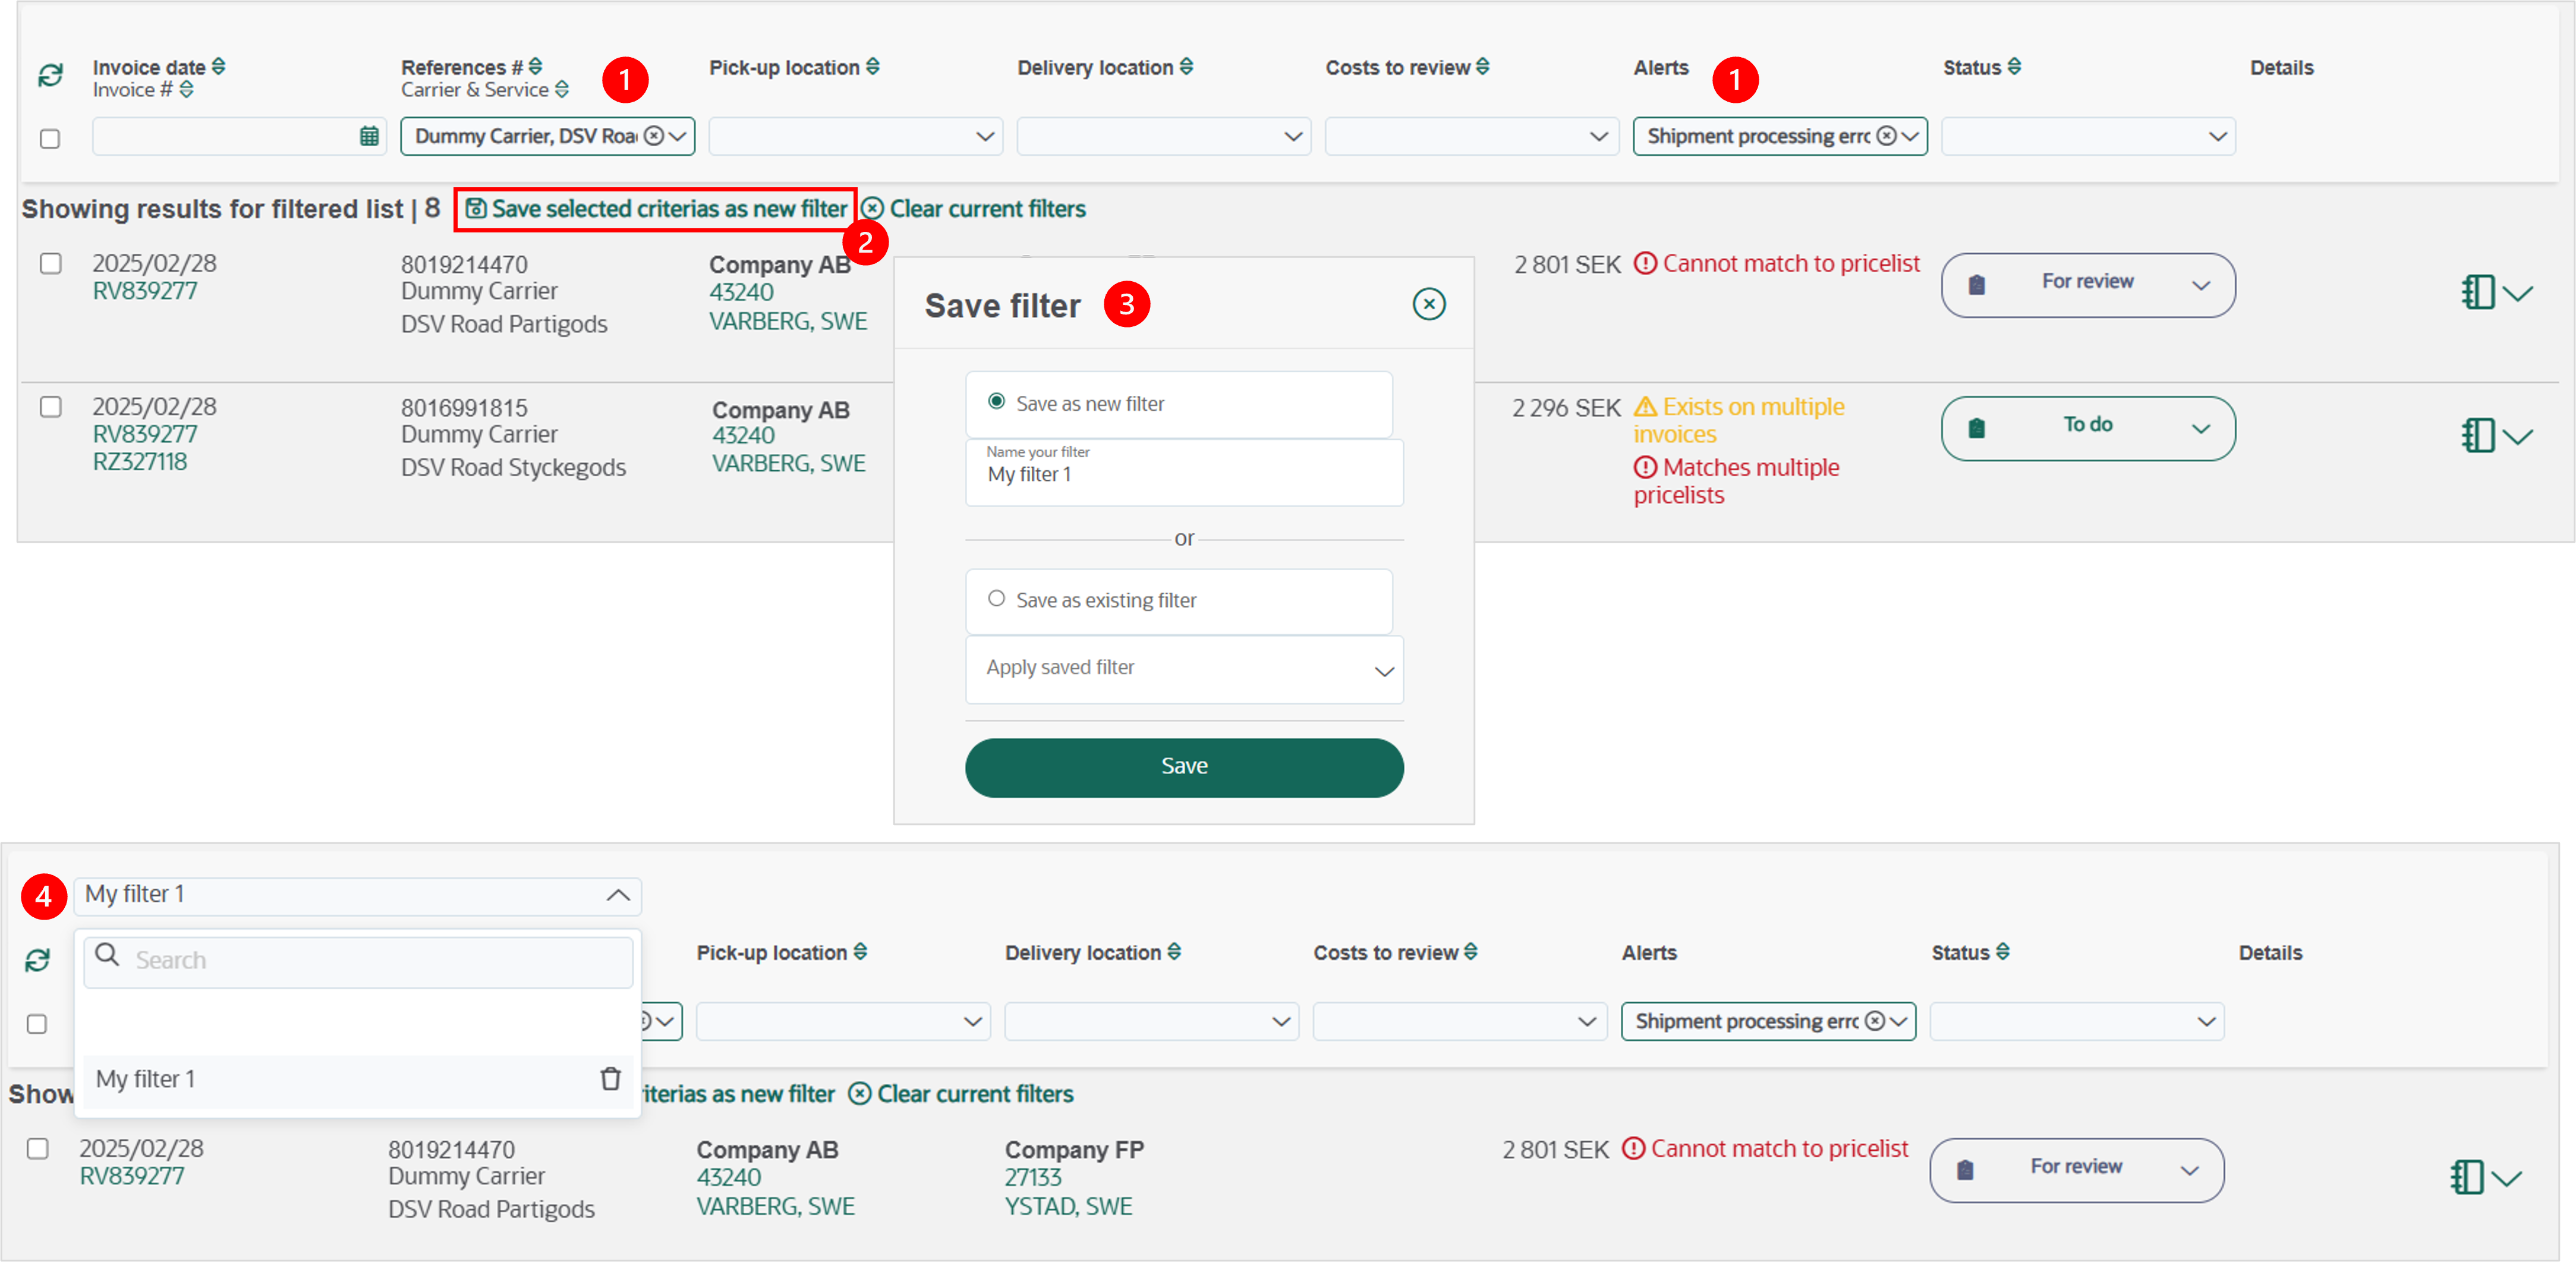Click Clear current filters in bottom table
Screen dimensions: 2576x1262
tap(962, 1094)
